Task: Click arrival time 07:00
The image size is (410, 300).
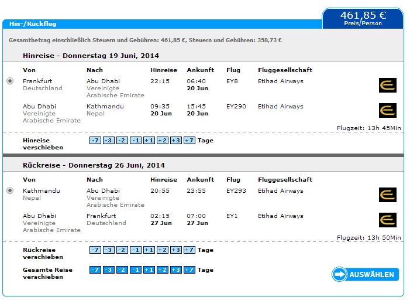Action: (196, 216)
